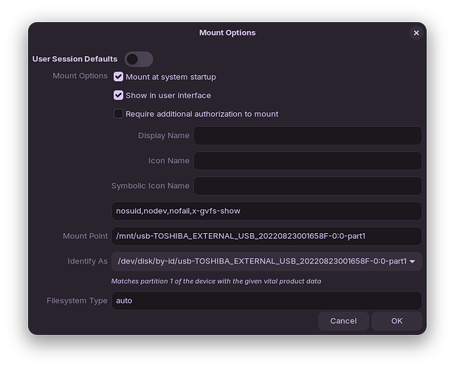
Task: Click the Display Name text field
Action: click(307, 136)
